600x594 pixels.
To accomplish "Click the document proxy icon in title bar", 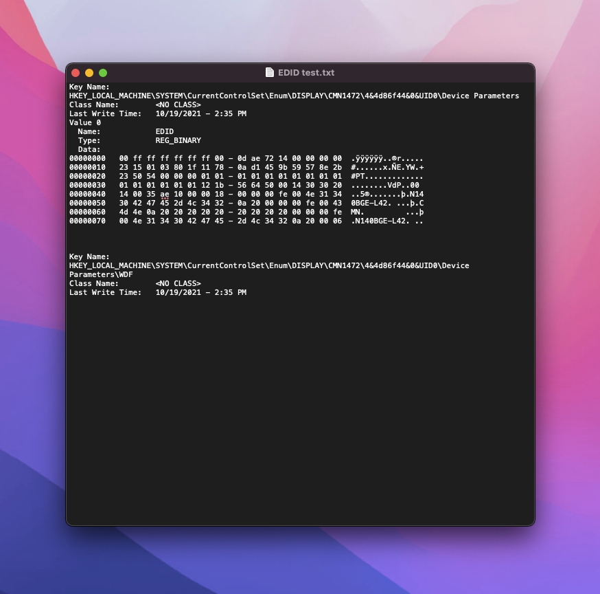I will [x=270, y=72].
